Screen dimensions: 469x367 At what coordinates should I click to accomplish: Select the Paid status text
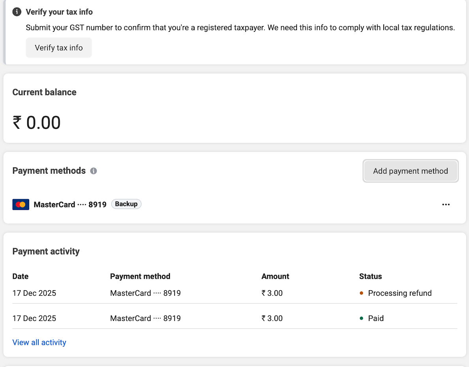[x=375, y=318]
